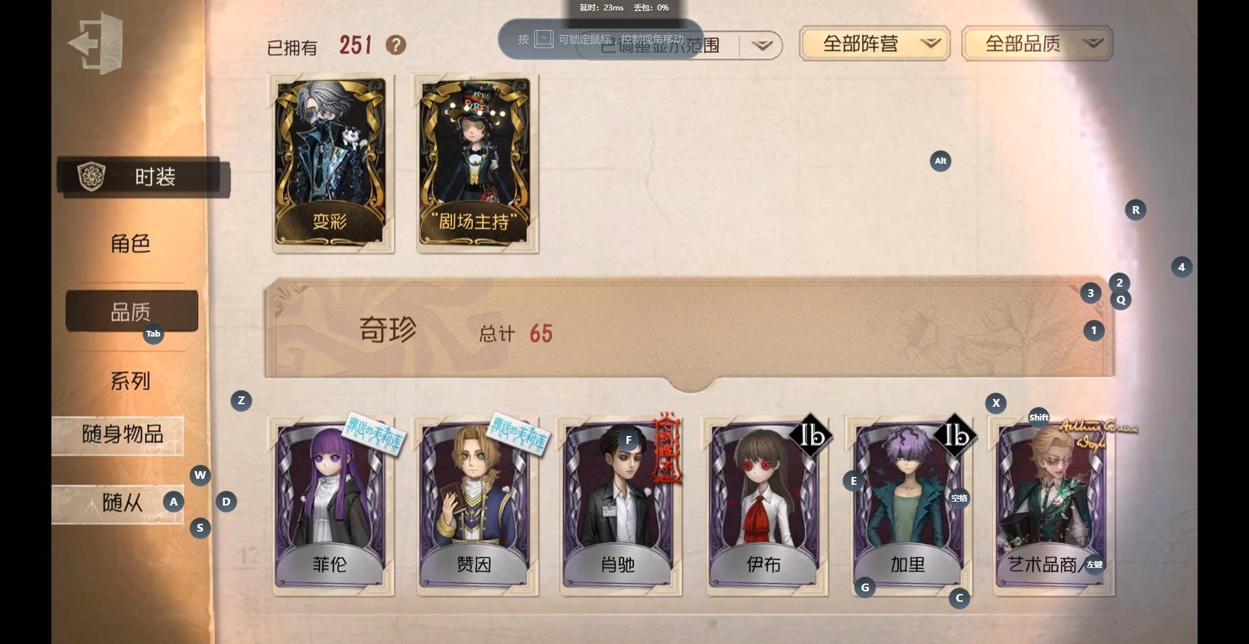
Task: Click the Alt key overlay icon
Action: [940, 161]
